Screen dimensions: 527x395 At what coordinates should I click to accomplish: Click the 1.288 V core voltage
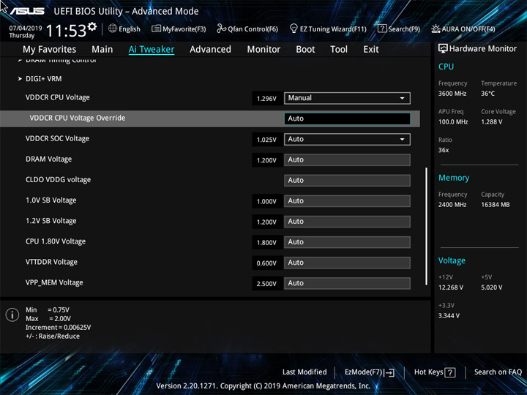point(491,122)
